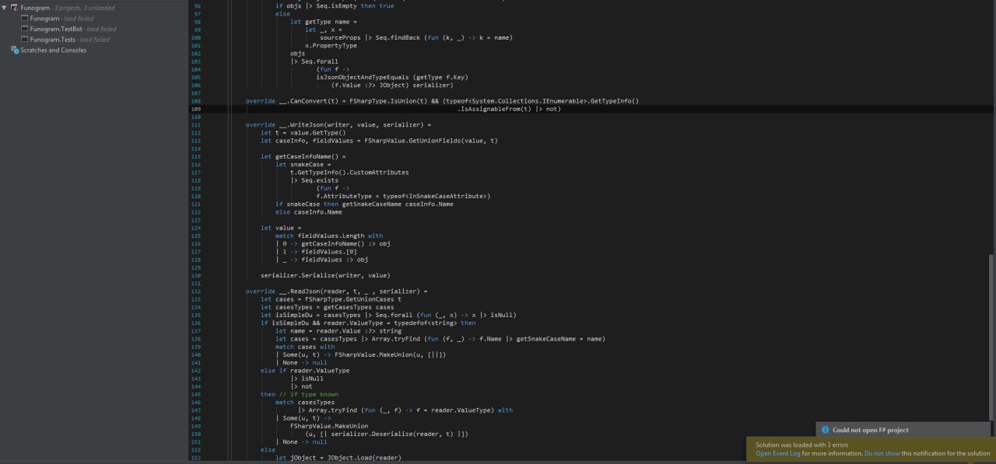Click the Funogram.TestBot project icon
Screen dimensions: 996x464
point(25,29)
